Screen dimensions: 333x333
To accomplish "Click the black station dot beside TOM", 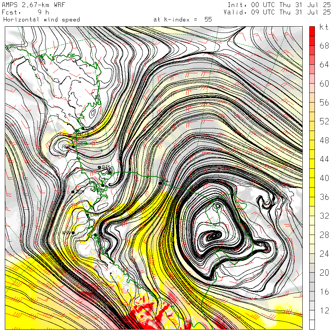I will pyautogui.click(x=73, y=192).
